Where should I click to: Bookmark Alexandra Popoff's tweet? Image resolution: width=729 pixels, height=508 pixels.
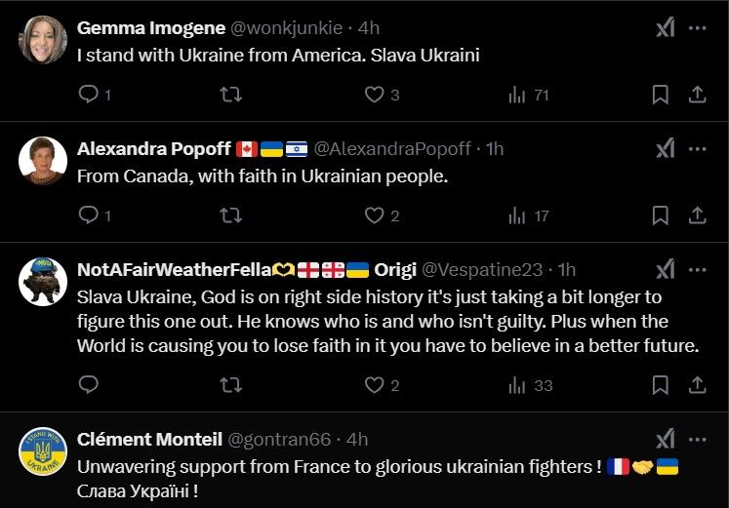[661, 215]
